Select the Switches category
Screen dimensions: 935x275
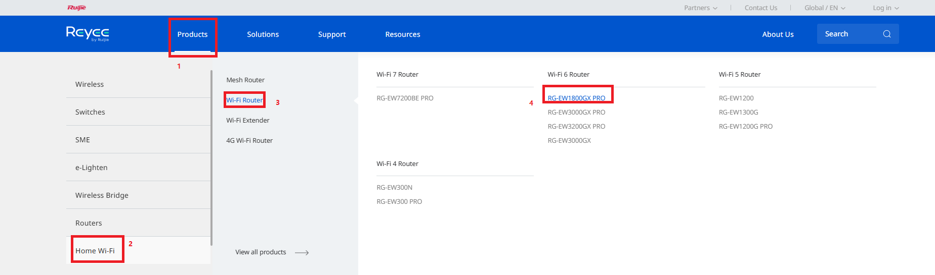point(138,112)
